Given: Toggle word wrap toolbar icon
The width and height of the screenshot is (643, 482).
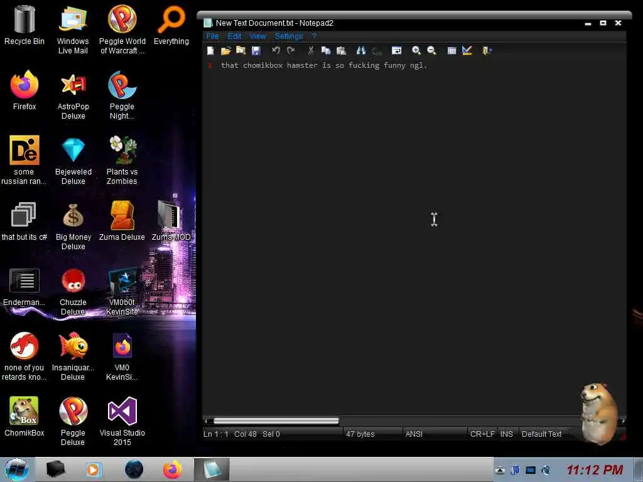Looking at the screenshot, I should 397,51.
